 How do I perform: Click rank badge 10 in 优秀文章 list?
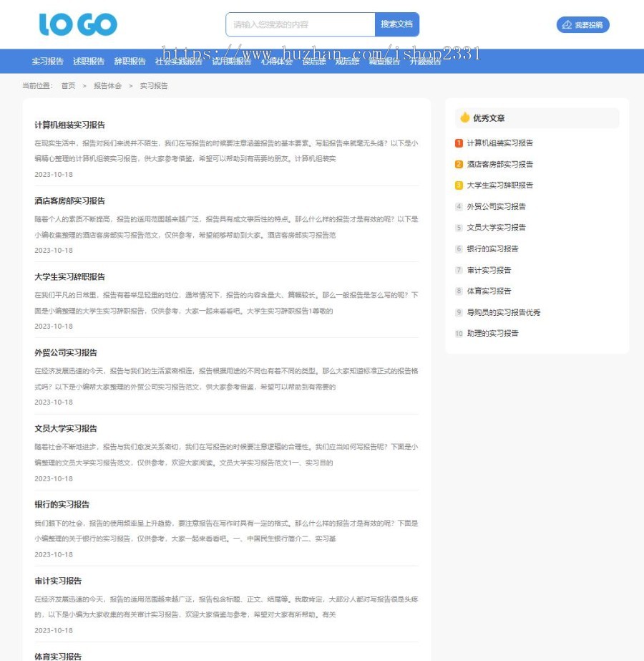pyautogui.click(x=459, y=334)
